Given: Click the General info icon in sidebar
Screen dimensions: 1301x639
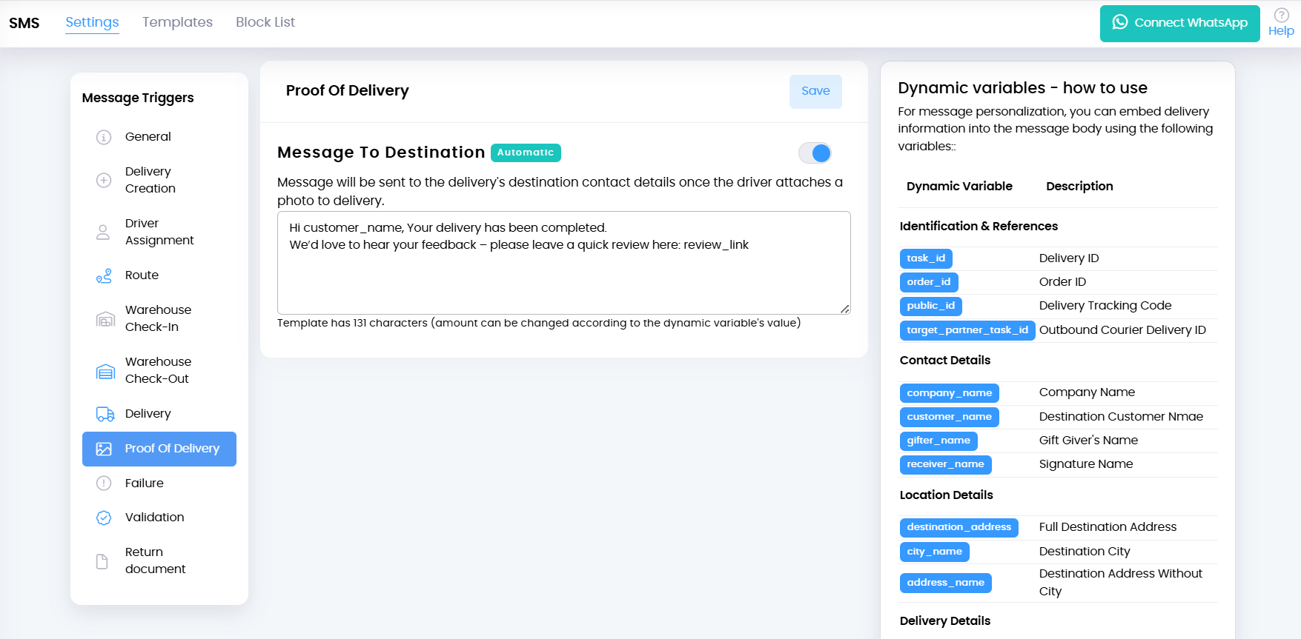Looking at the screenshot, I should tap(104, 137).
